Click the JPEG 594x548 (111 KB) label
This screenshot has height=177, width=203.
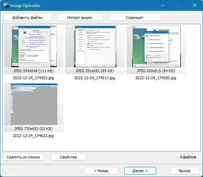[x=33, y=71]
